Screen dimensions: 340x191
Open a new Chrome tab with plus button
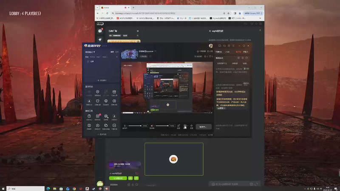(133, 8)
